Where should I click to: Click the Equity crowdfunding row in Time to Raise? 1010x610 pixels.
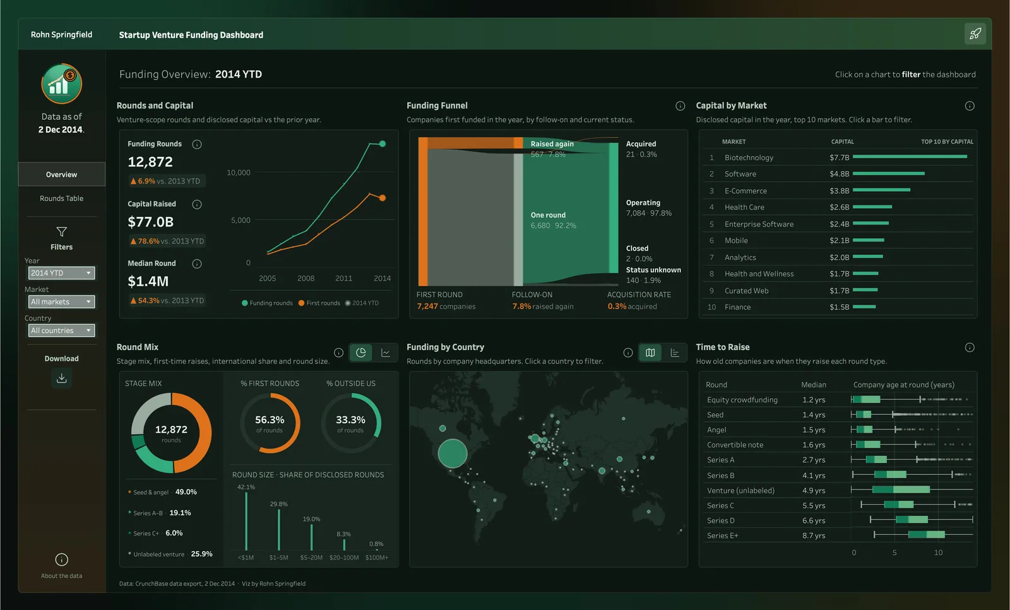838,399
